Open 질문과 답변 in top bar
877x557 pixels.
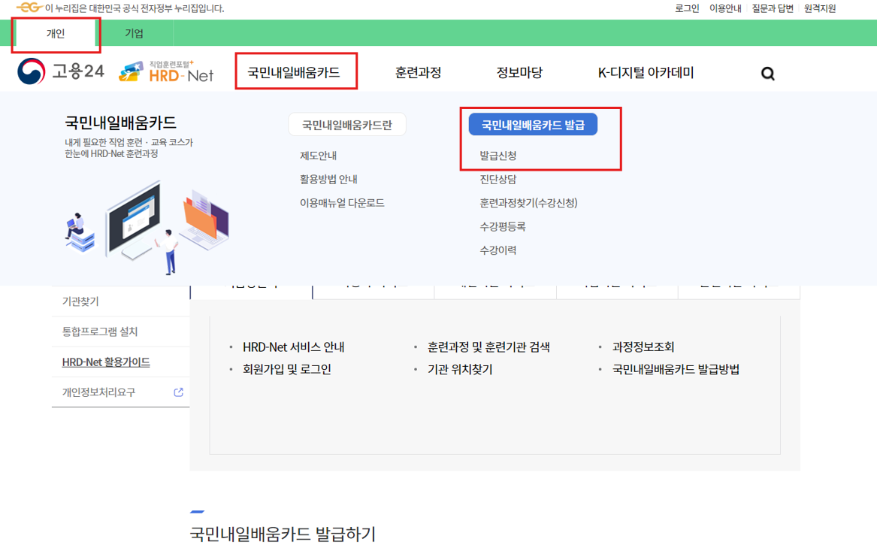773,8
